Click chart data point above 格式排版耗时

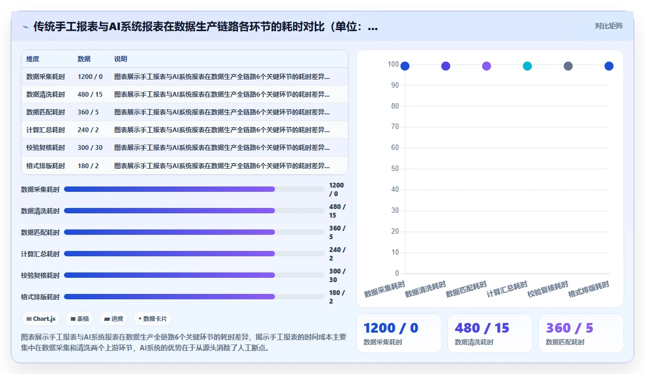point(609,66)
